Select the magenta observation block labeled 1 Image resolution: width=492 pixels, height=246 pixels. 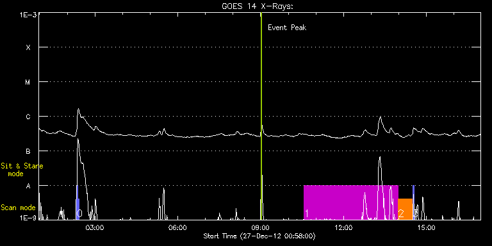point(350,202)
